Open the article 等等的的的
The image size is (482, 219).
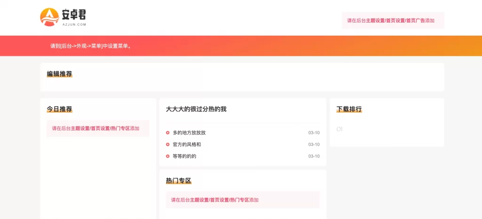coord(185,156)
